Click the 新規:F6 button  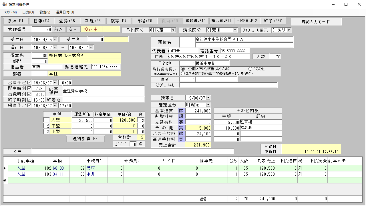coord(93,21)
